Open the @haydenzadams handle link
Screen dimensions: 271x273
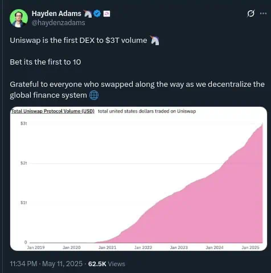coord(58,23)
